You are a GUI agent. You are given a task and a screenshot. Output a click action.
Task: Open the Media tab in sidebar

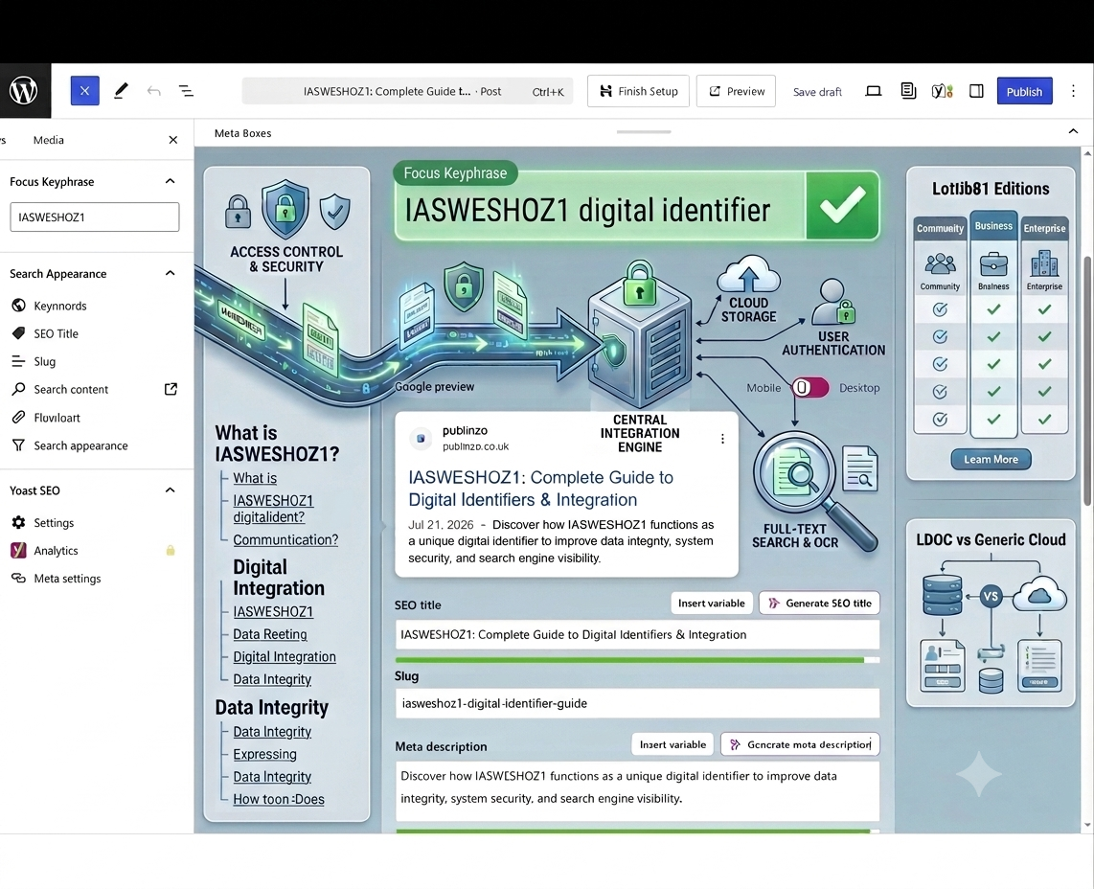click(48, 140)
